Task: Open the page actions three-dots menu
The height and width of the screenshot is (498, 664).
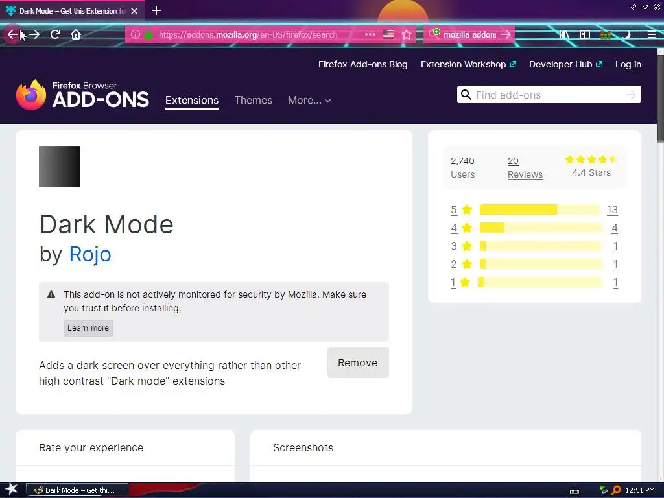Action: click(370, 34)
